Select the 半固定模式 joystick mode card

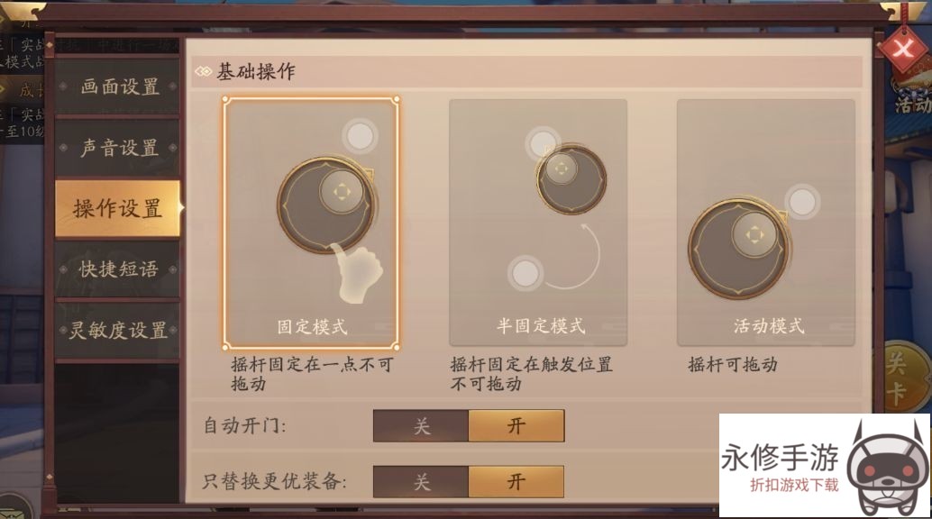coord(538,223)
